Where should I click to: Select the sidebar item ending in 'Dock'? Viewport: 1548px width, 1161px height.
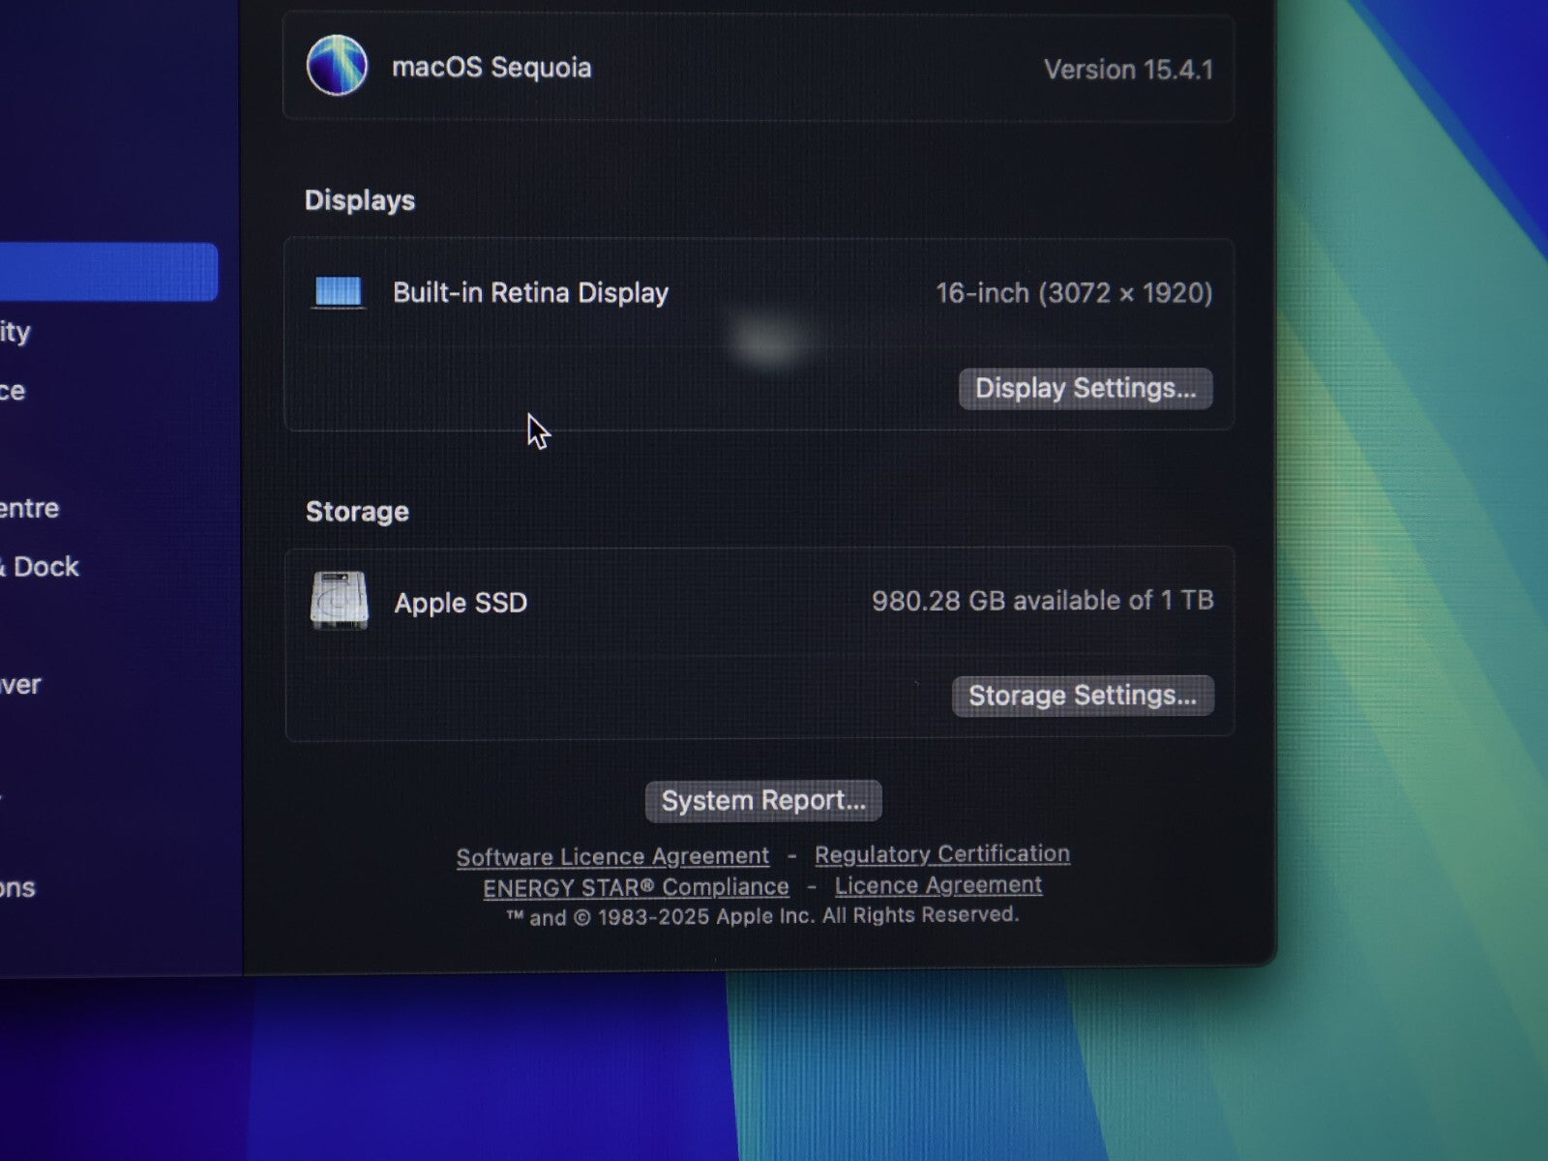tap(39, 567)
